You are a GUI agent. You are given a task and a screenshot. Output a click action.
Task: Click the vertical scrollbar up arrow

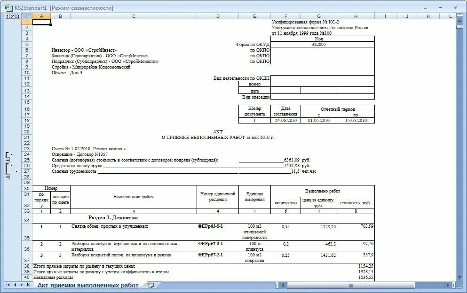click(x=459, y=22)
